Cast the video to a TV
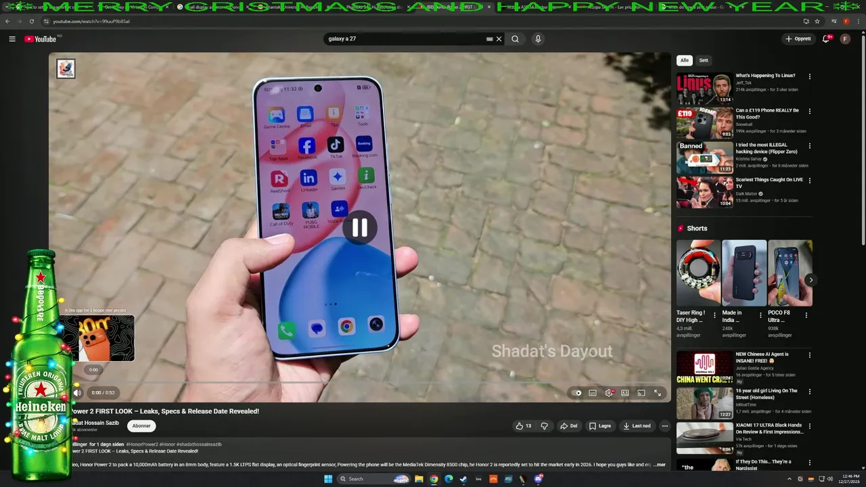The width and height of the screenshot is (866, 487). 641,393
